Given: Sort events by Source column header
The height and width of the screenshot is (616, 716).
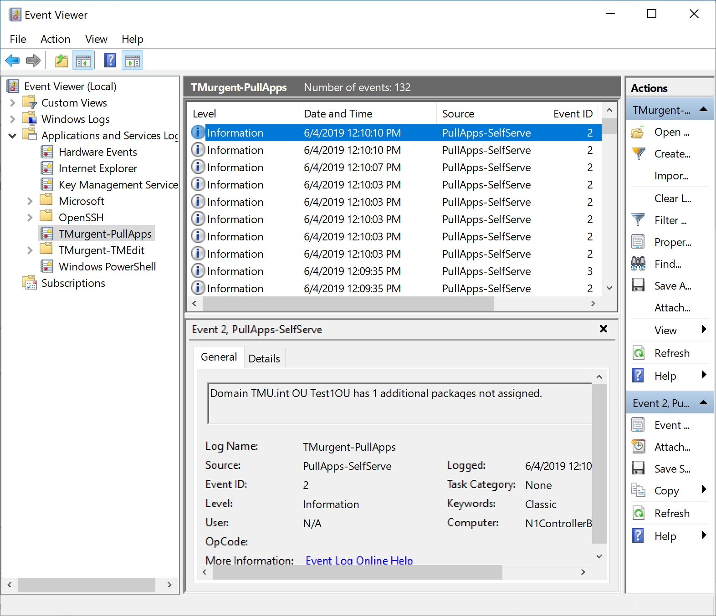Looking at the screenshot, I should pyautogui.click(x=491, y=114).
